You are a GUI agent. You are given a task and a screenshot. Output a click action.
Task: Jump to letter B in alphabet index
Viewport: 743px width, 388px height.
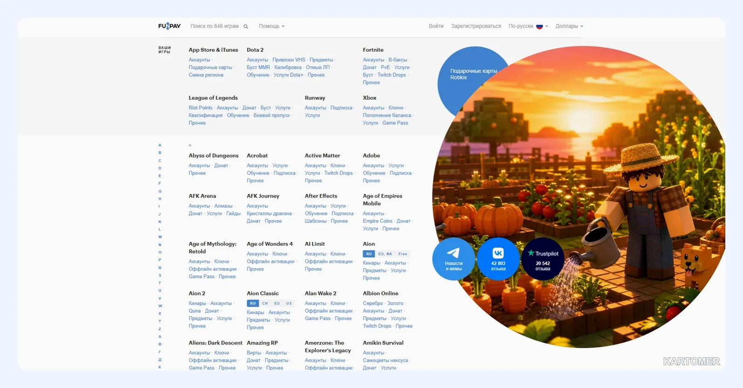coord(160,153)
